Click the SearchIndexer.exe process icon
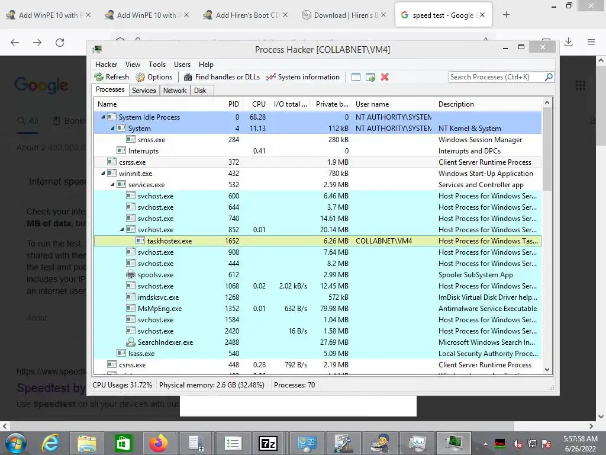The height and width of the screenshot is (455, 606). [x=131, y=342]
